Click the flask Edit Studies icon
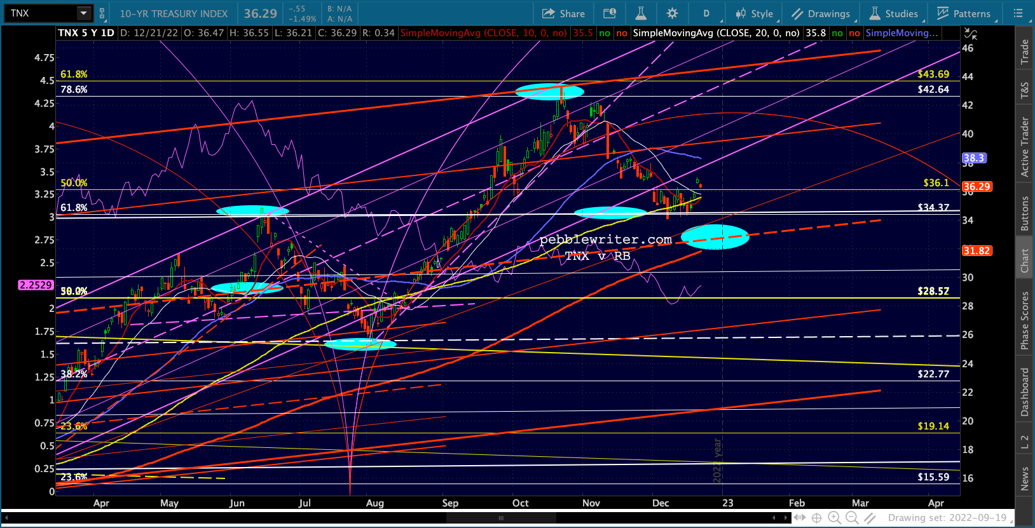This screenshot has height=528, width=1035. point(640,13)
